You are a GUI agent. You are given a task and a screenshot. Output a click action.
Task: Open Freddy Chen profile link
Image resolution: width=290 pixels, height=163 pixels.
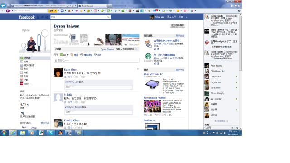(x=72, y=120)
